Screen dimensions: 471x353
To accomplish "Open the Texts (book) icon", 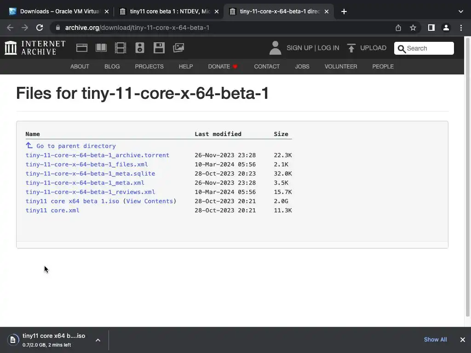I will coord(101,48).
